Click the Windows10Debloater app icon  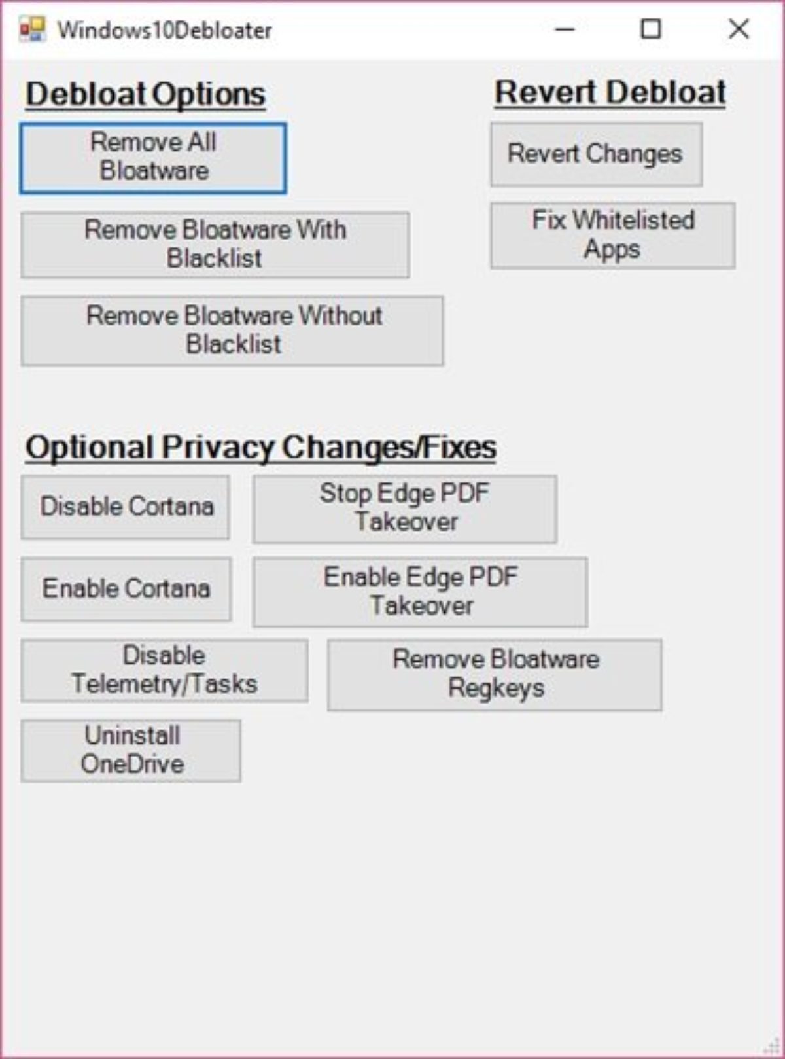point(32,29)
